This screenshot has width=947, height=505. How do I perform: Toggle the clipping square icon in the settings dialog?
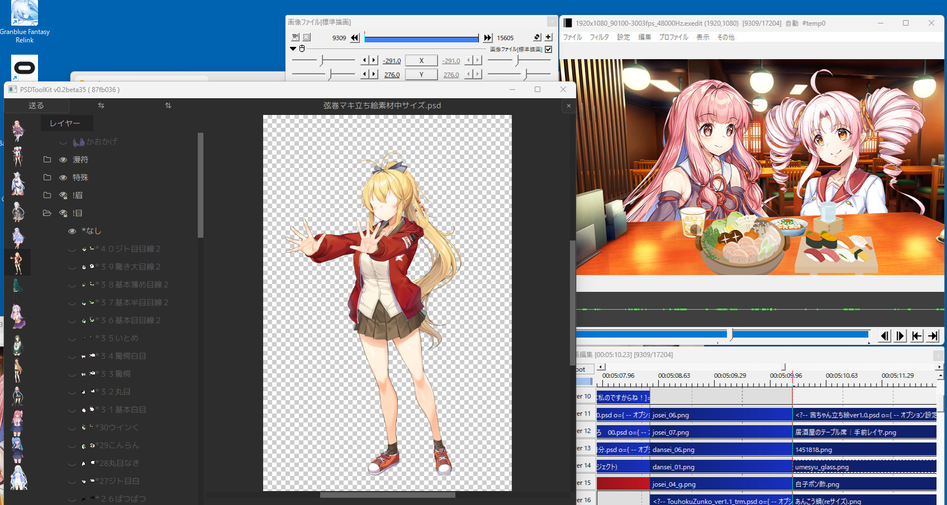click(307, 37)
